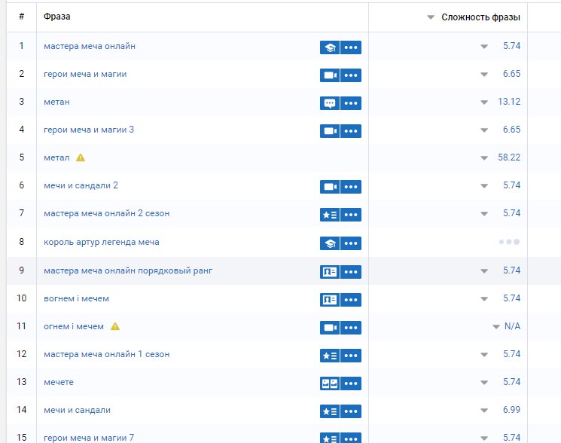
Task: Click graduation cap icon for 'король артур легенда меча'
Action: click(x=330, y=243)
